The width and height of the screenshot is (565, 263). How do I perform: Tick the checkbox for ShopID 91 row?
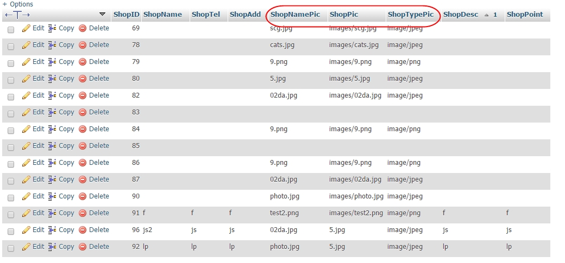(11, 214)
